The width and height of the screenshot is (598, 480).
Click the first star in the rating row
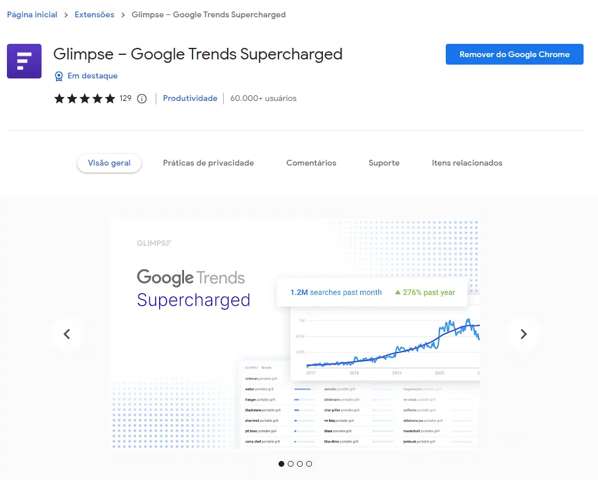coord(59,98)
